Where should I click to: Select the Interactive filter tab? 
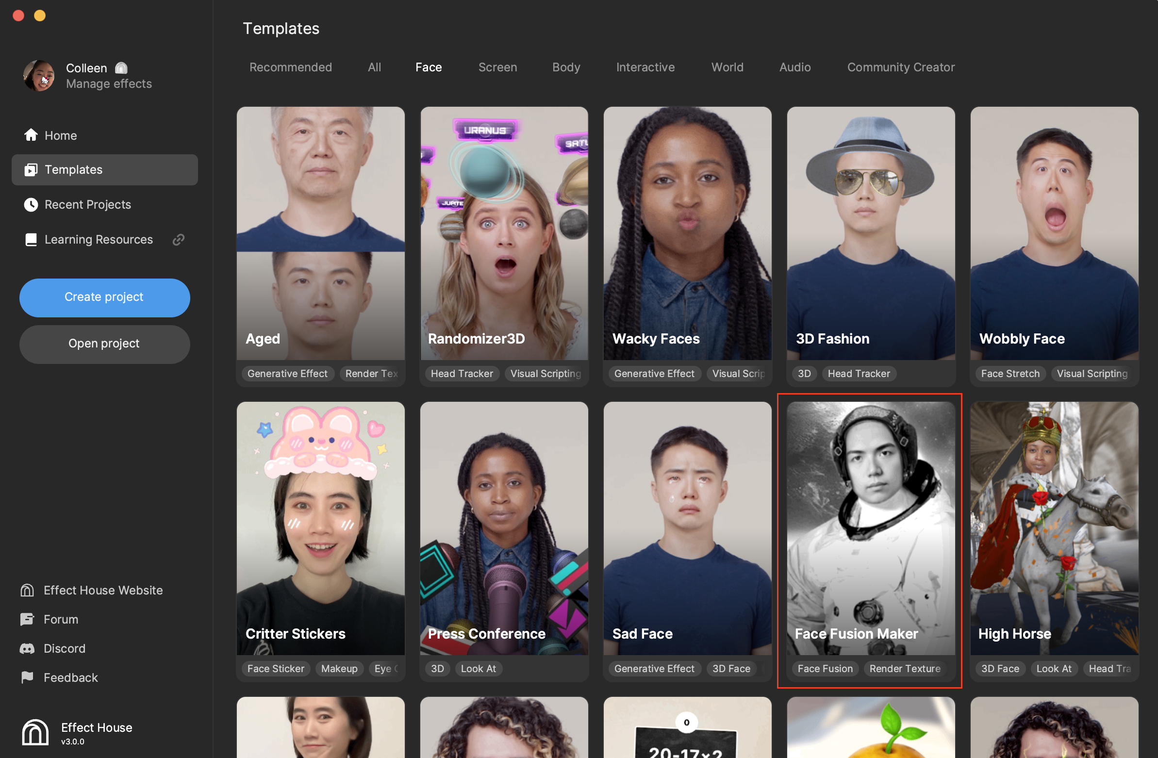(x=645, y=67)
